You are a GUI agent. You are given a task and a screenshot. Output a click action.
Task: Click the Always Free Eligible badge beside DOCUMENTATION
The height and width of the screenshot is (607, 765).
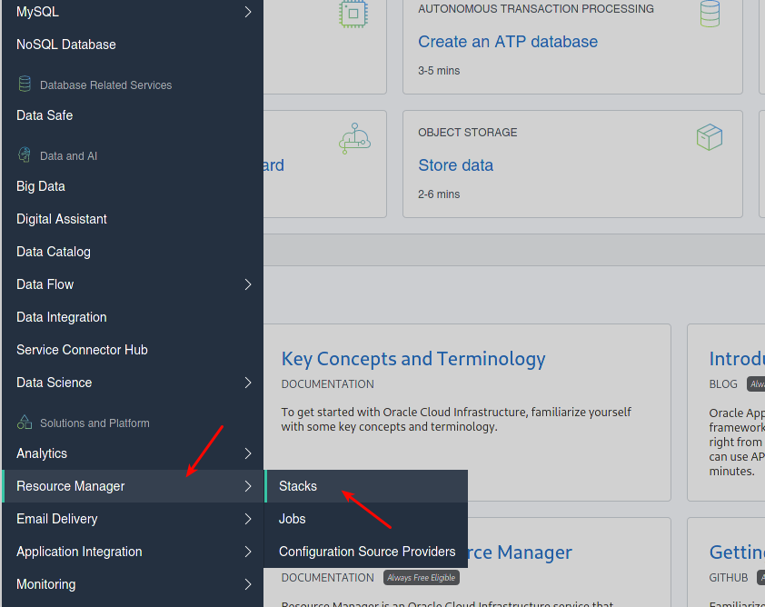pyautogui.click(x=422, y=578)
